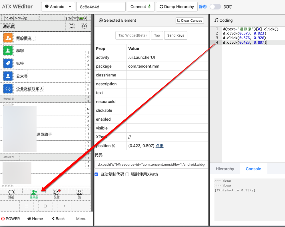This screenshot has width=285, height=227.
Task: Click the Back button below the phone
Action: click(58, 219)
